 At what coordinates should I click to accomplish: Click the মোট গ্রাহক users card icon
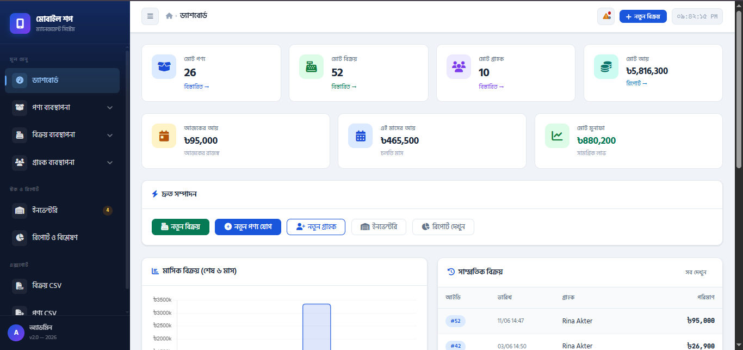[x=459, y=66]
